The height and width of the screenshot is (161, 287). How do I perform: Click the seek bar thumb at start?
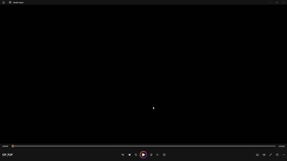(x=13, y=146)
